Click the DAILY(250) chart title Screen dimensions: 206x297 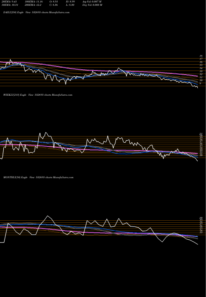(x=36, y=12)
